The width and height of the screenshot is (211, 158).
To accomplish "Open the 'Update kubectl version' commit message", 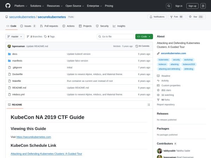I will pos(79,54).
